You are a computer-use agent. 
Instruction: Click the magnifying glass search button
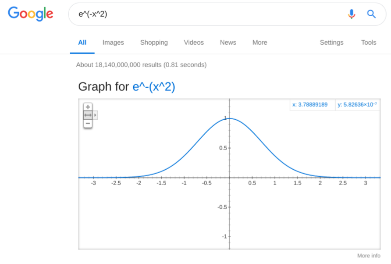[371, 14]
